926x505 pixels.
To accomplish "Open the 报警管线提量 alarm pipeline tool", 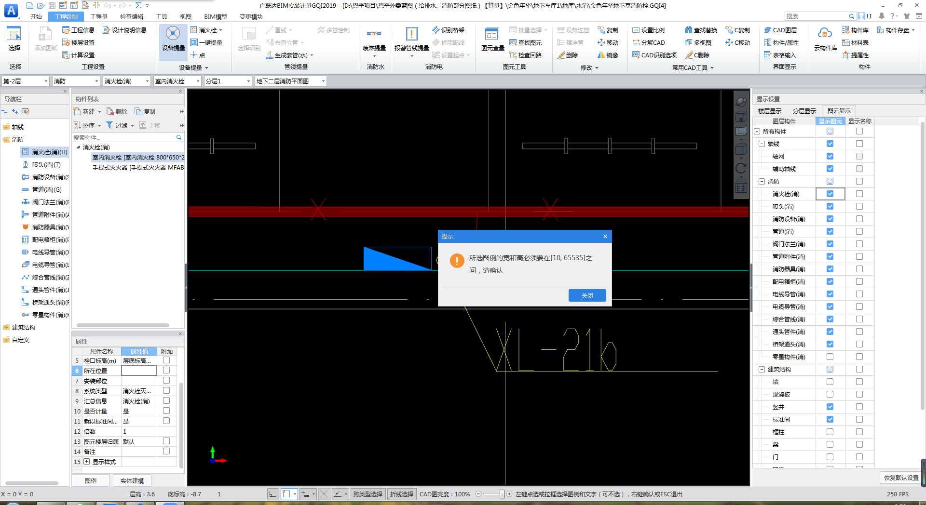I will point(411,40).
